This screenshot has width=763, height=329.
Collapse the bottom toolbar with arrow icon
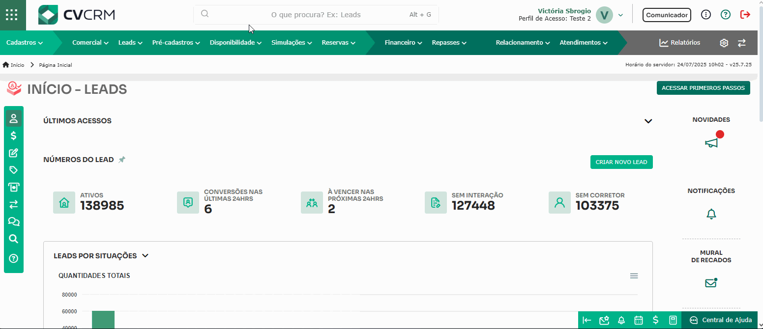tap(587, 320)
